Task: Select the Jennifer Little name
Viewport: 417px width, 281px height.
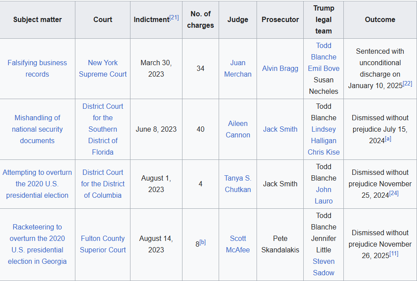Action: 324,244
